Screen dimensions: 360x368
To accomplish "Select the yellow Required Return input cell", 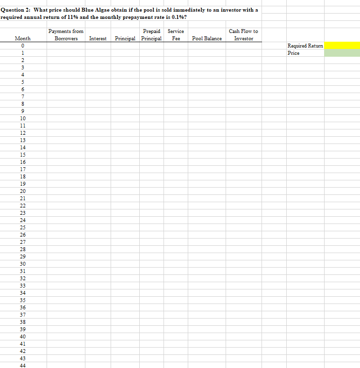I will pos(342,46).
